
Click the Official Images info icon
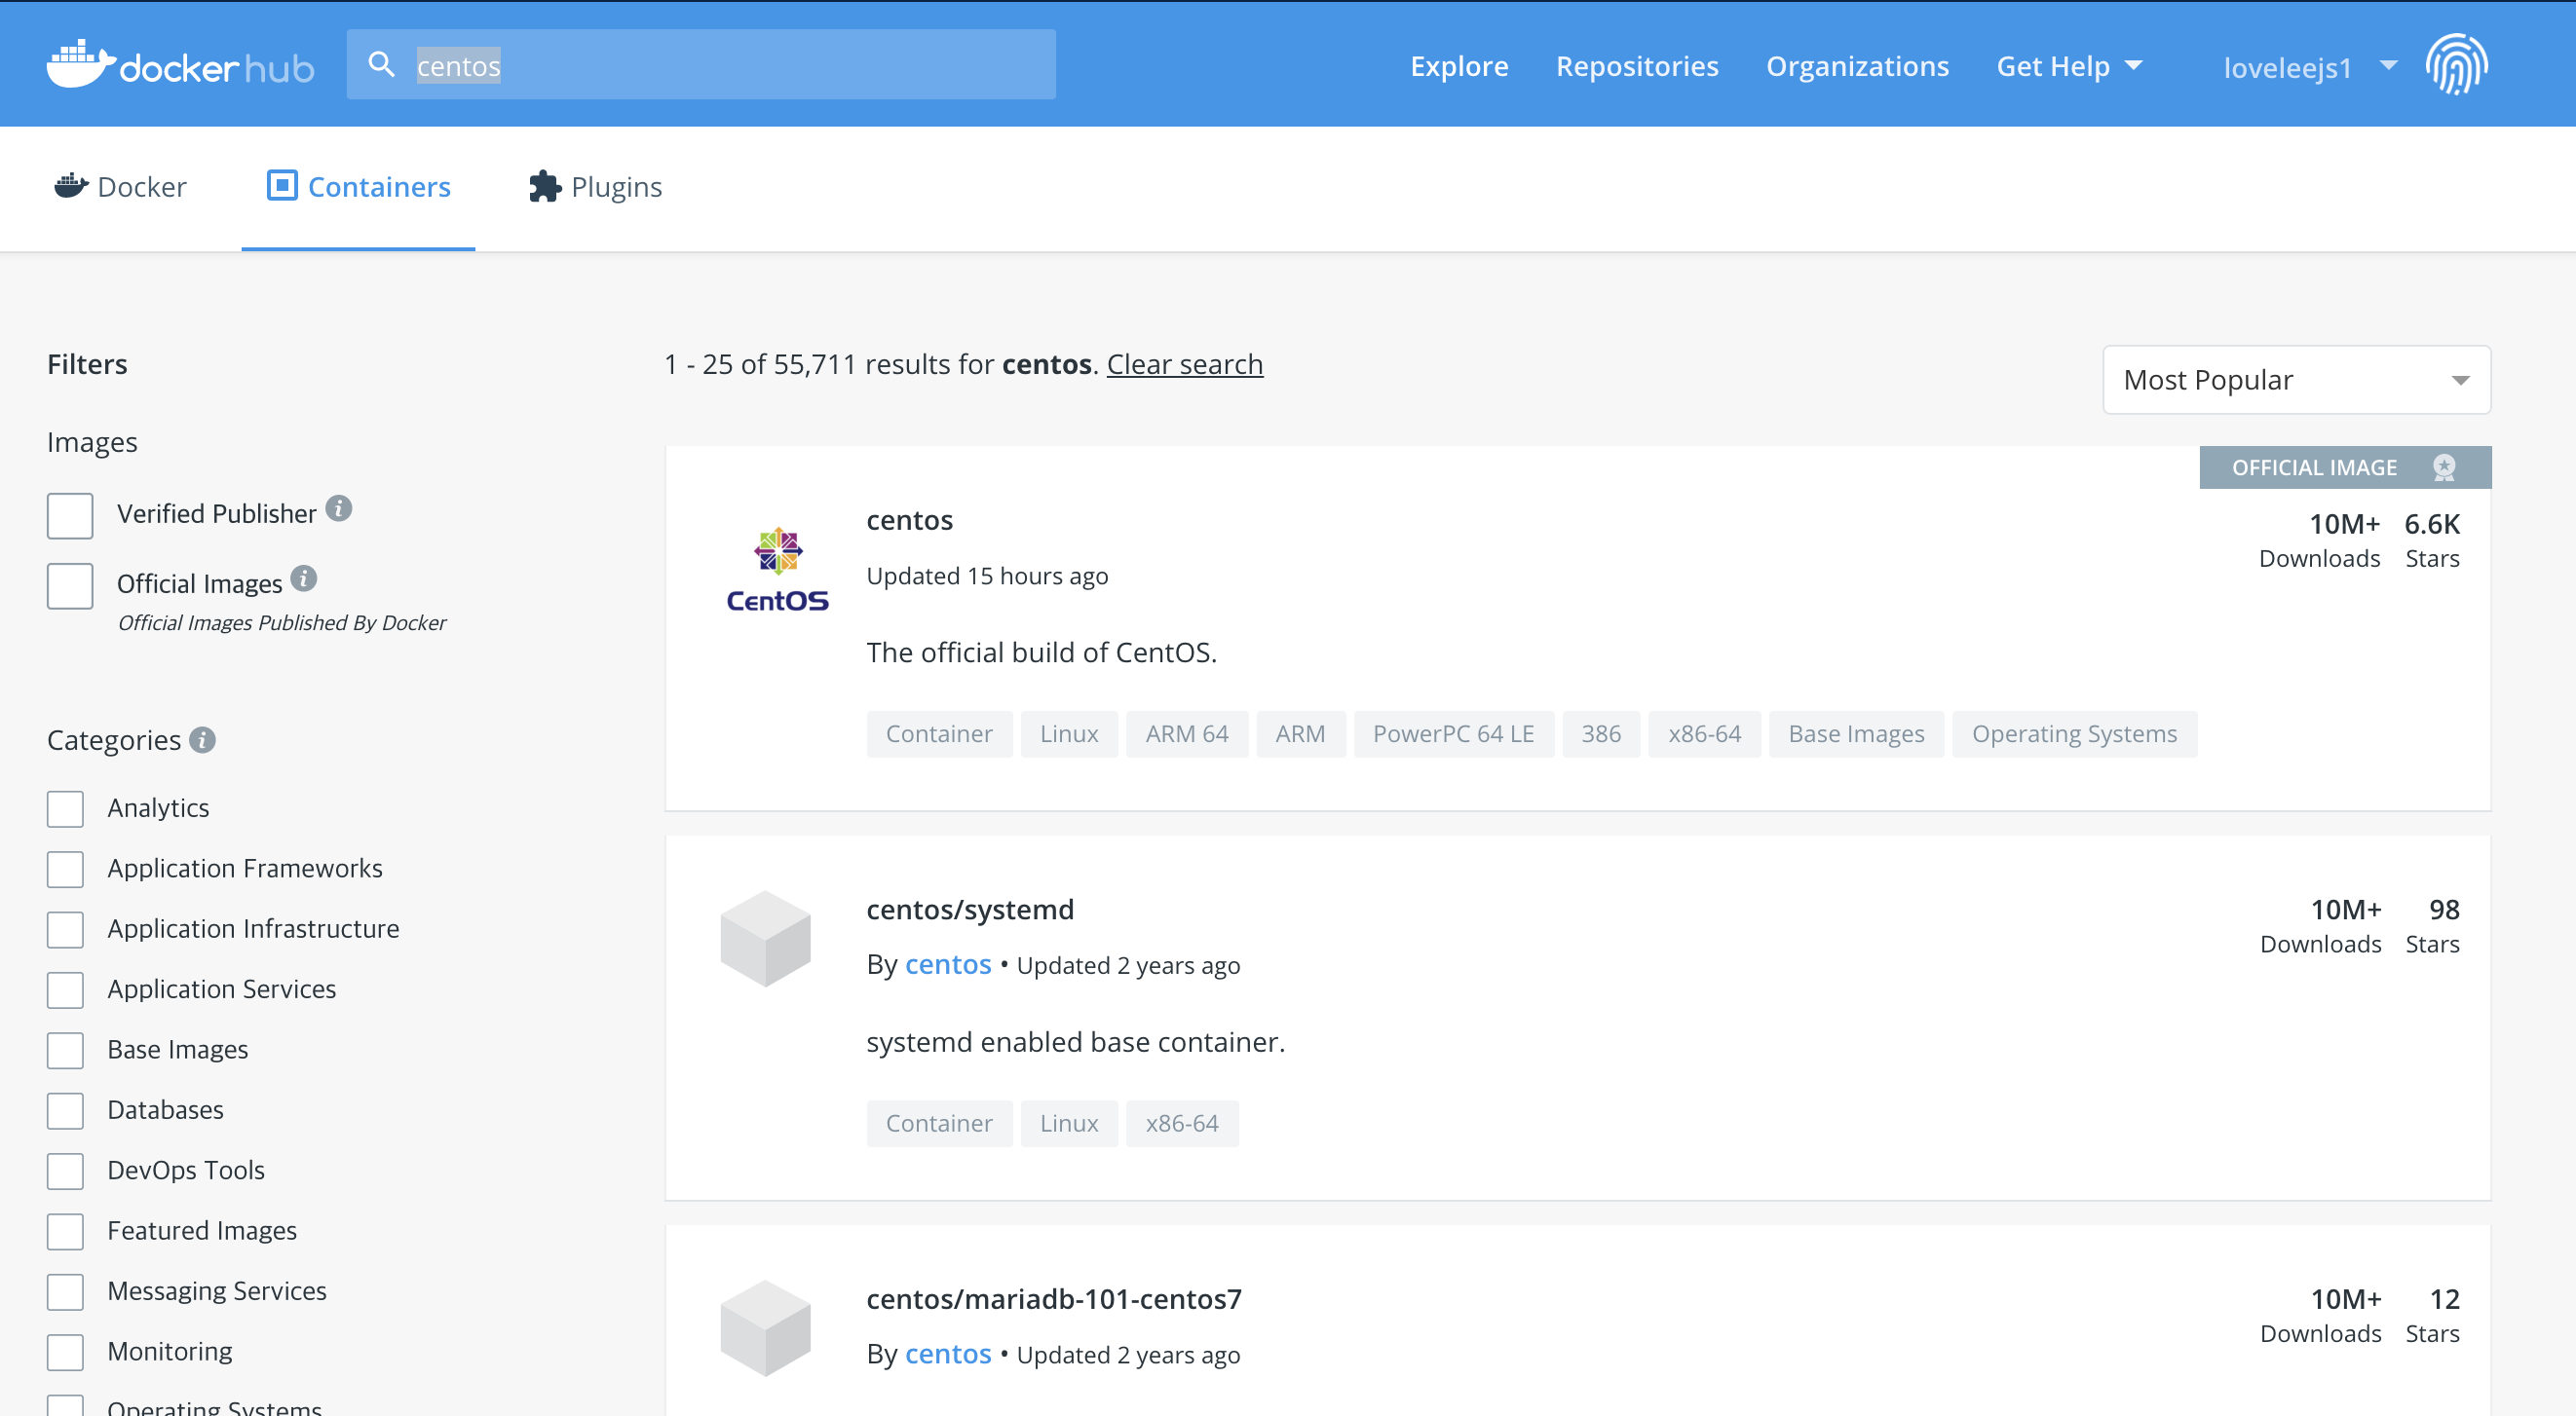pos(304,579)
